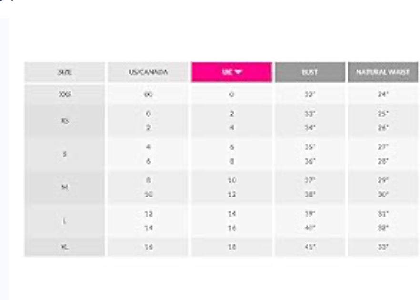
Task: Click the S size row label
Action: [64, 154]
